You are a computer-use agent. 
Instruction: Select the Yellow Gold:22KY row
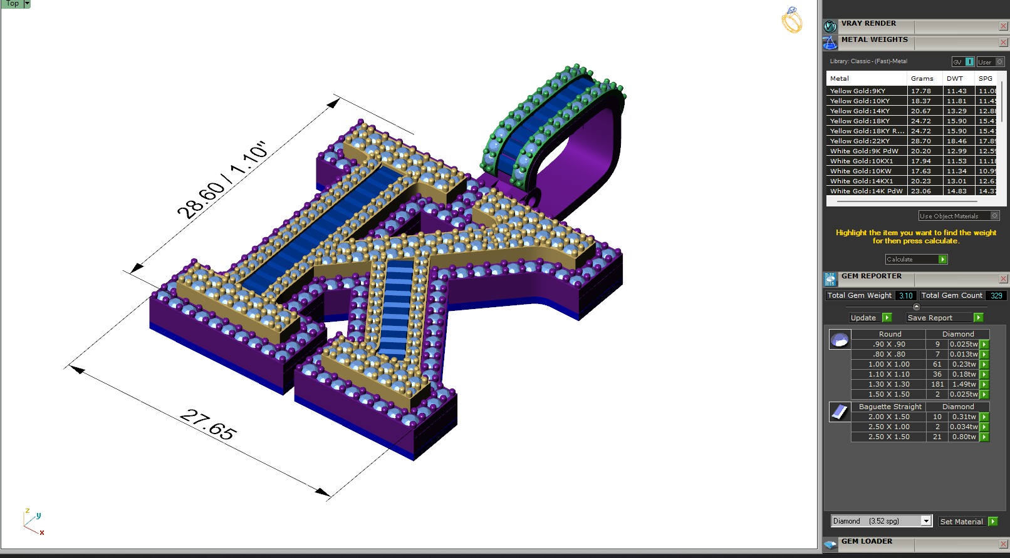(x=913, y=141)
